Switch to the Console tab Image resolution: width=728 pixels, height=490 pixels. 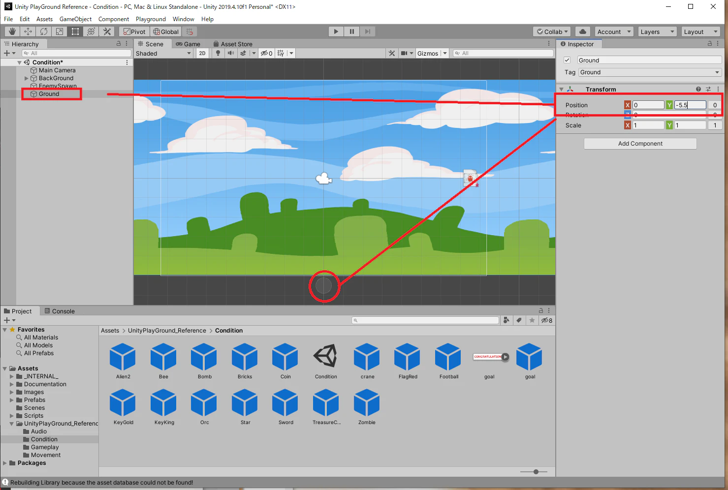click(60, 311)
